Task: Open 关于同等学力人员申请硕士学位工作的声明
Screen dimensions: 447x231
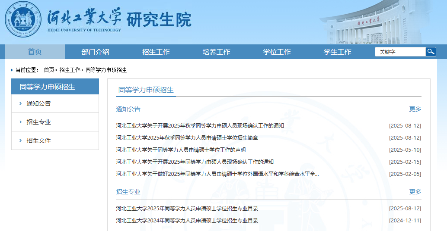Action: [181, 150]
